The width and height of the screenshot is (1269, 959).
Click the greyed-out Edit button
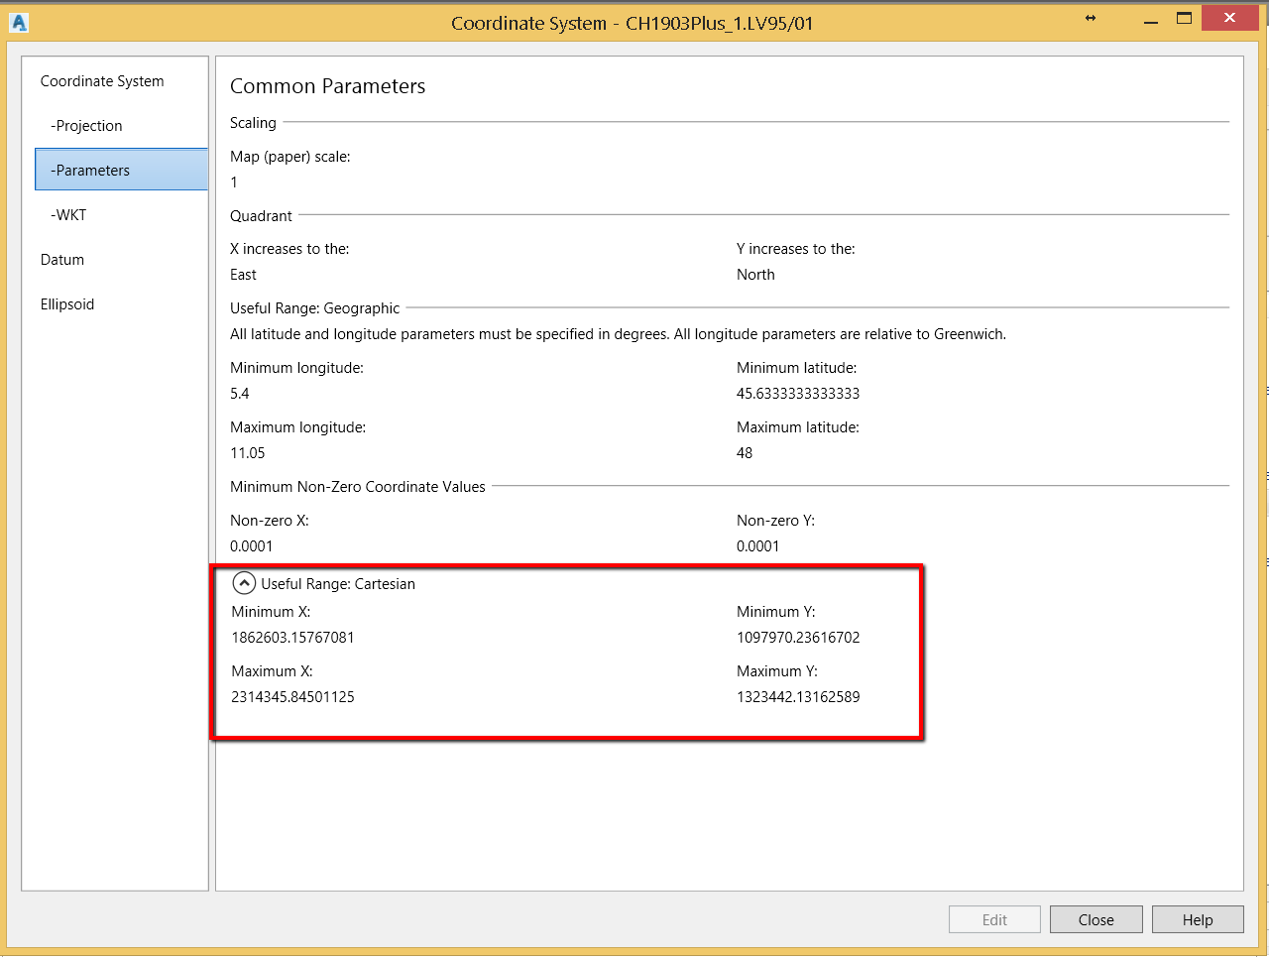tap(994, 919)
